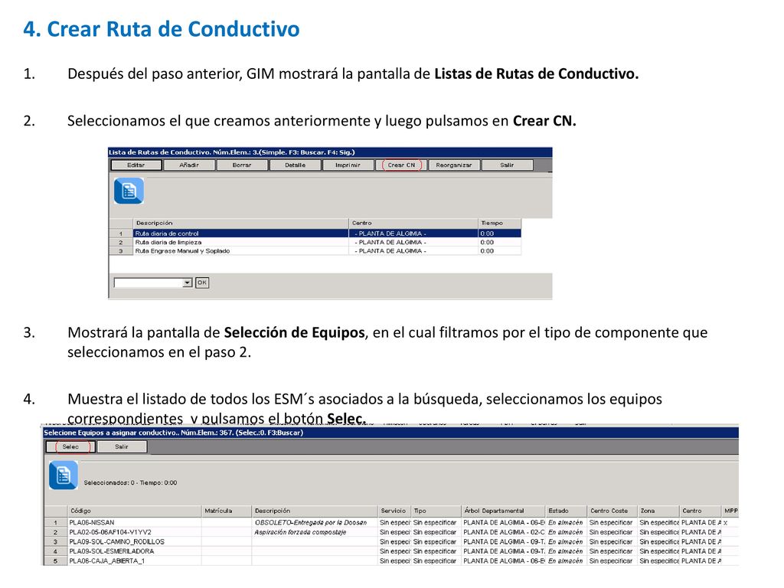The image size is (784, 588).
Task: Click the OK button next to the combo box
Action: pos(201,283)
